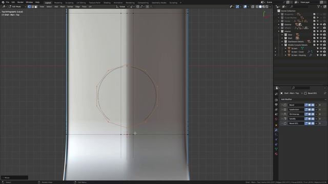Viewport: 328px width, 184px height.
Task: Click the Scene name field
Action: coord(275,2)
